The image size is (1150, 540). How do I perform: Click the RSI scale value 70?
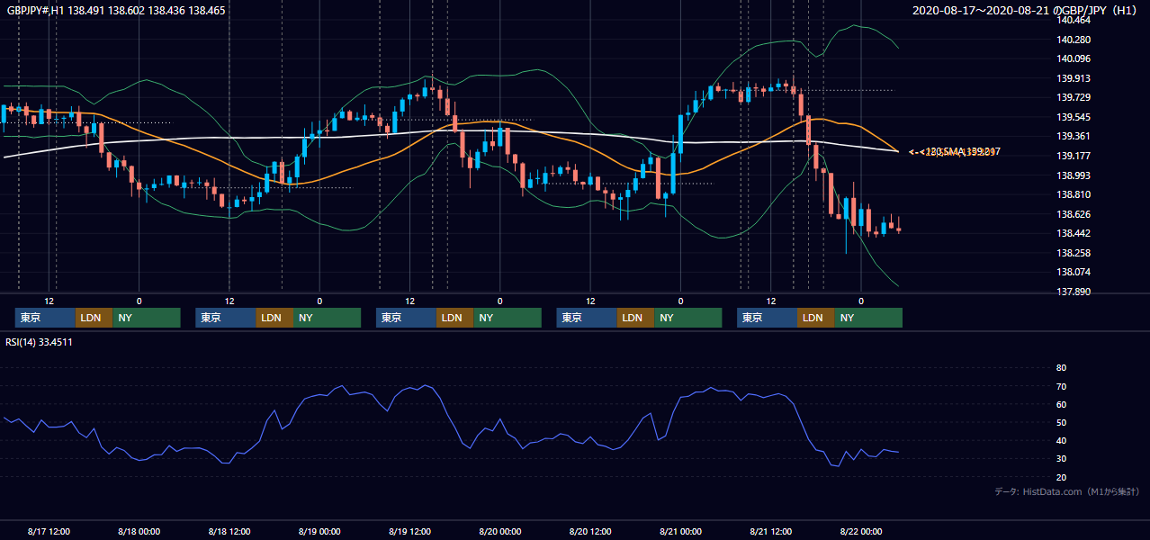tap(1061, 386)
